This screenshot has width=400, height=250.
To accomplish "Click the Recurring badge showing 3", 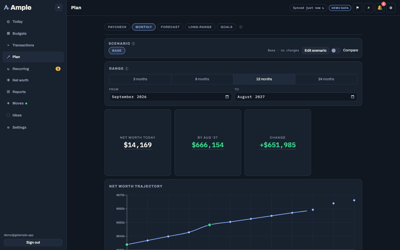I will pos(58,69).
